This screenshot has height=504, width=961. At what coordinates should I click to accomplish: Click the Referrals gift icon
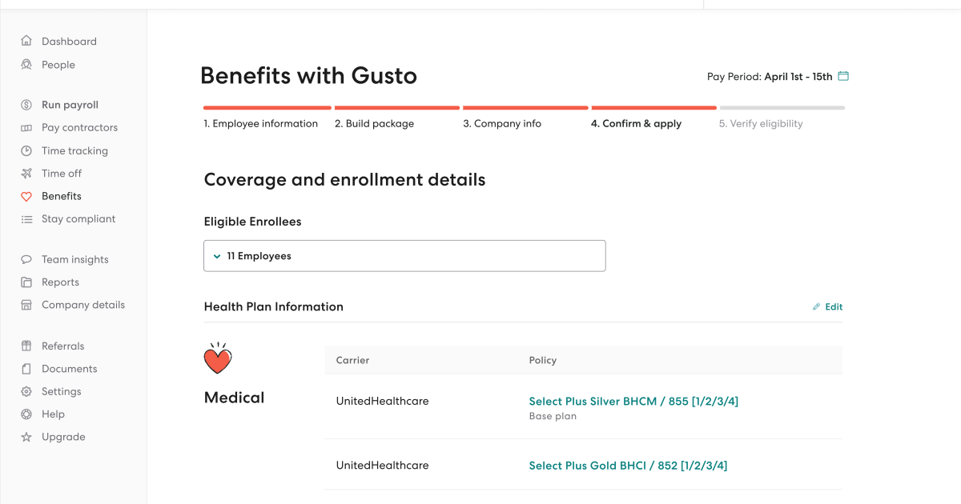pos(26,346)
